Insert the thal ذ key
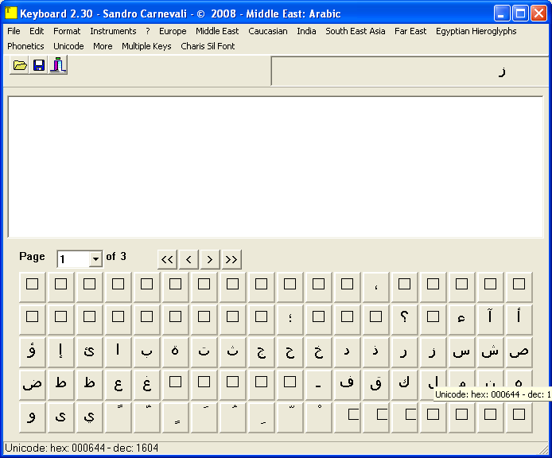The height and width of the screenshot is (458, 552). pos(376,352)
